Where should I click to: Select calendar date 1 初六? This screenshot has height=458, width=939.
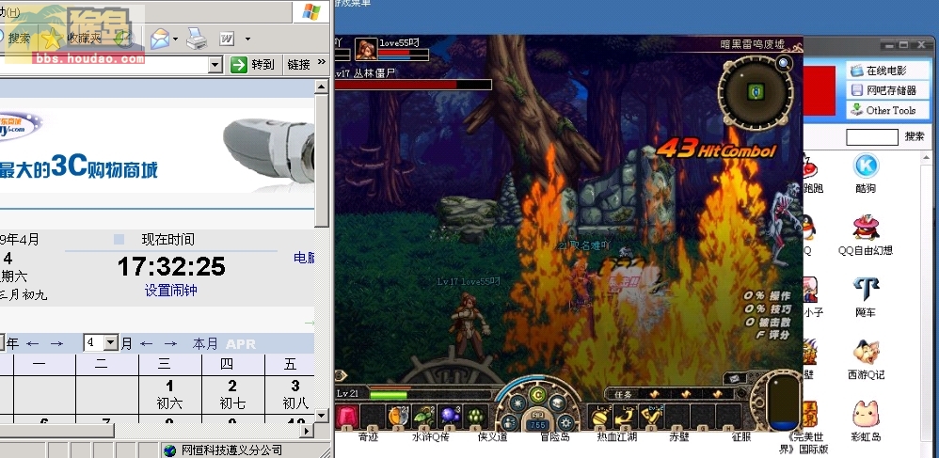pyautogui.click(x=169, y=394)
